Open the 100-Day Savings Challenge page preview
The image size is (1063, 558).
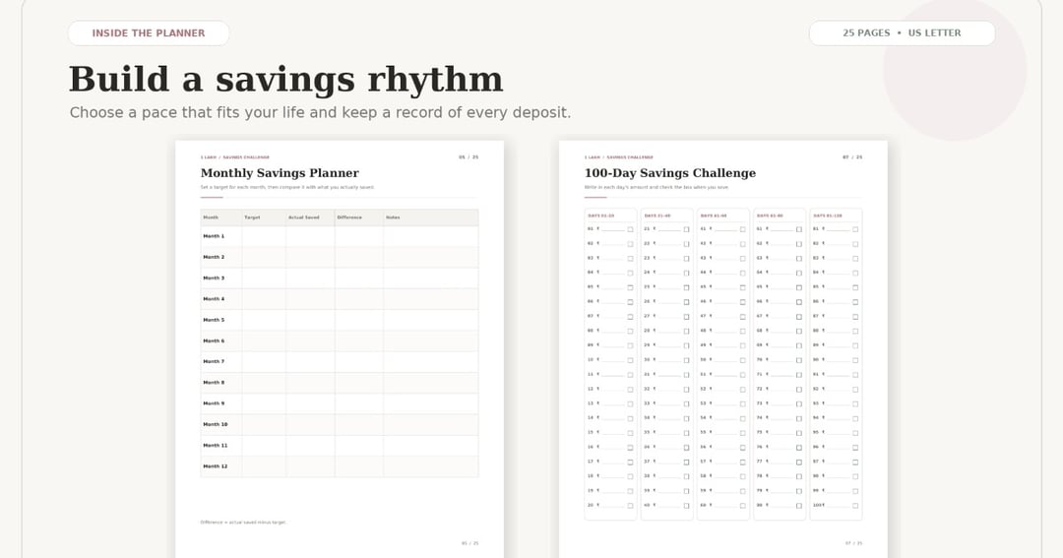[x=723, y=349]
